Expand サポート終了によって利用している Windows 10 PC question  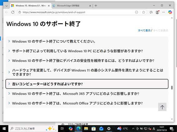[x=87, y=51]
